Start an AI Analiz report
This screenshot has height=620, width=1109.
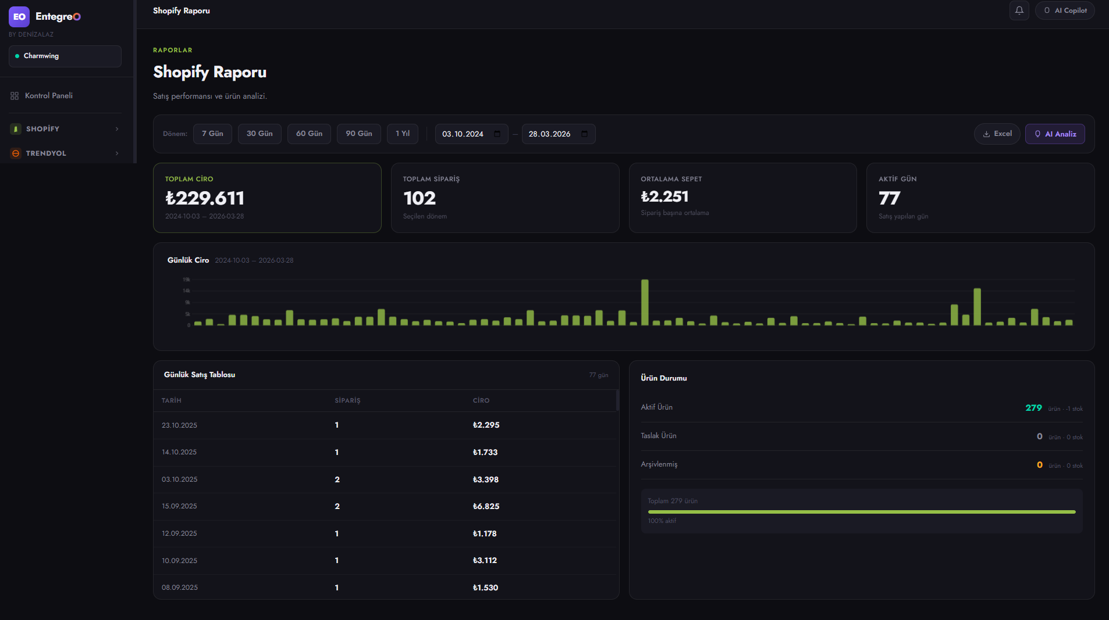click(1055, 134)
